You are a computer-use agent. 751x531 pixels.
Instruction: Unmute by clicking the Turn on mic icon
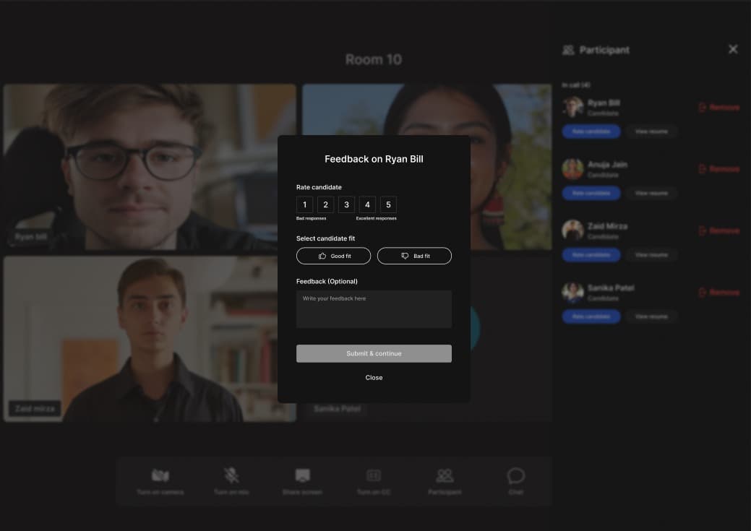231,475
